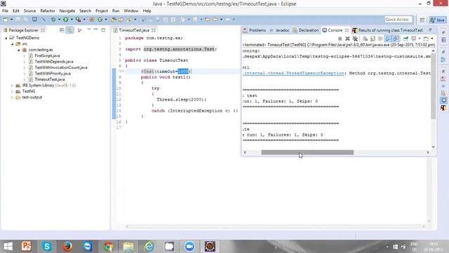The image size is (449, 253).
Task: Open the Source menu
Action: tap(29, 11)
